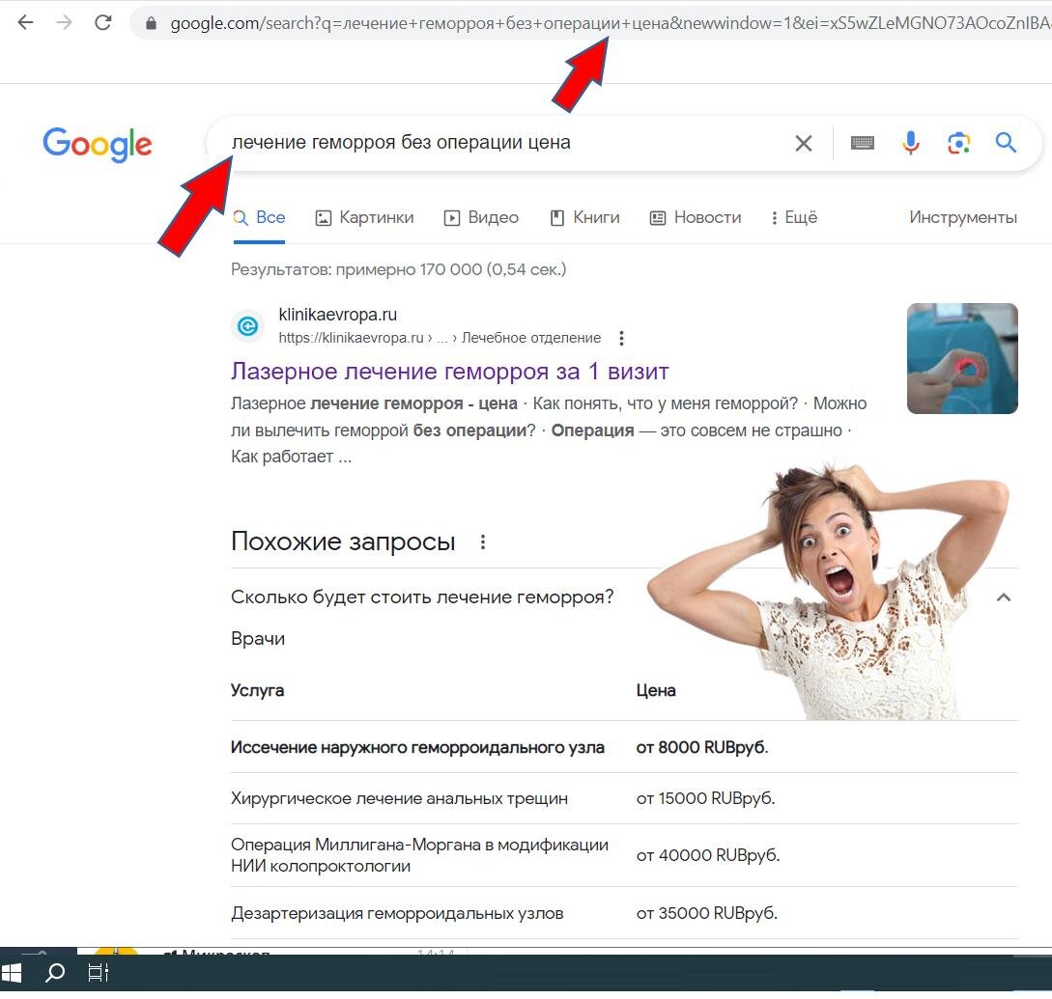This screenshot has width=1052, height=999.
Task: Open the on-screen keyboard icon in search bar
Action: click(x=862, y=143)
